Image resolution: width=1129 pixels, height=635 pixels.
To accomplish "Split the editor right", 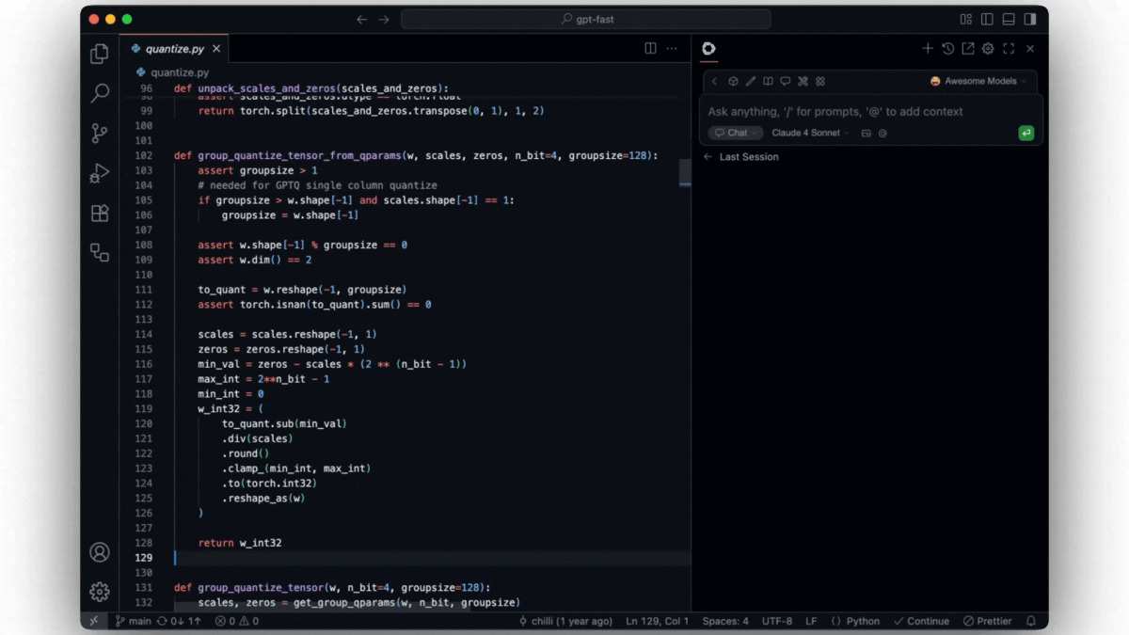I will 650,48.
